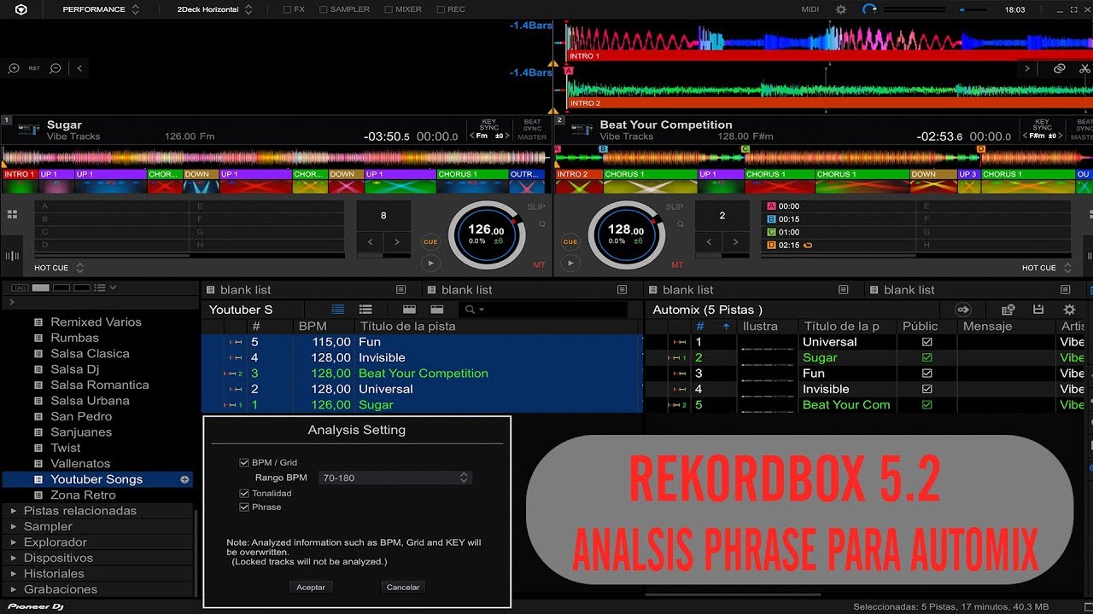Clear the Automix playlist icon

[1008, 310]
